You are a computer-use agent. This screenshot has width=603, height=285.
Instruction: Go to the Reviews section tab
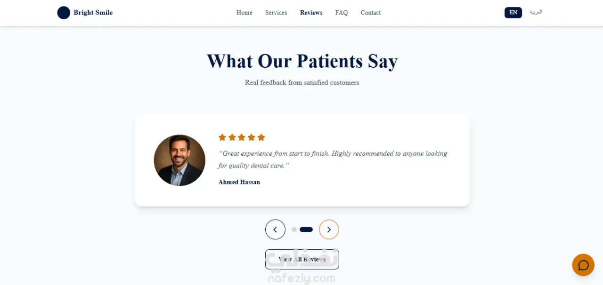click(311, 13)
